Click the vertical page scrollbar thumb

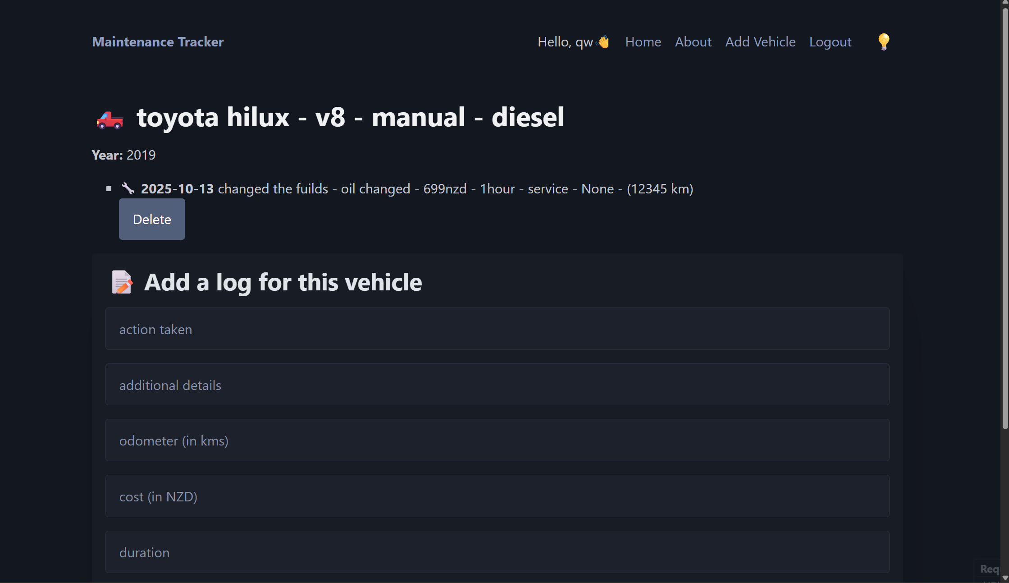pos(1004,216)
